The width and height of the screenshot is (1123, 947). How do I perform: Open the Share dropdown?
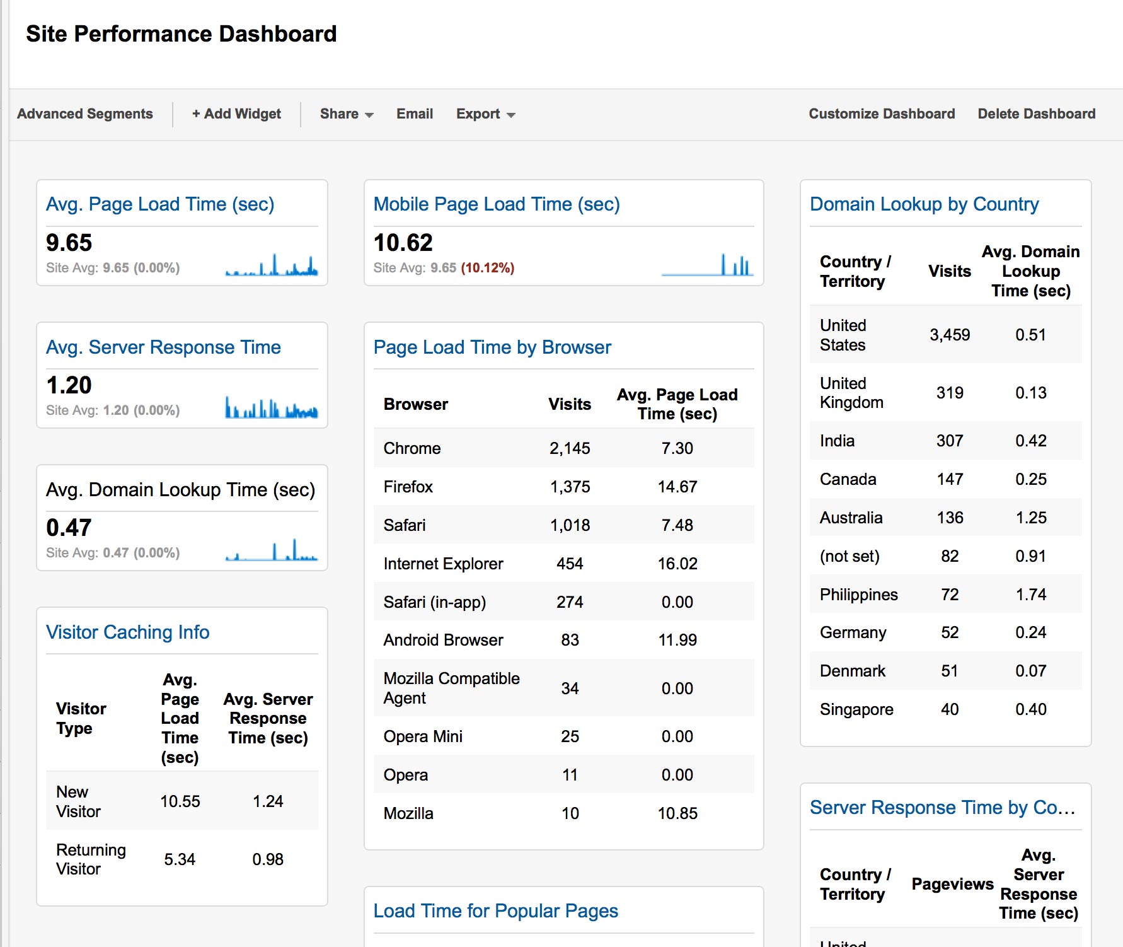(x=347, y=114)
